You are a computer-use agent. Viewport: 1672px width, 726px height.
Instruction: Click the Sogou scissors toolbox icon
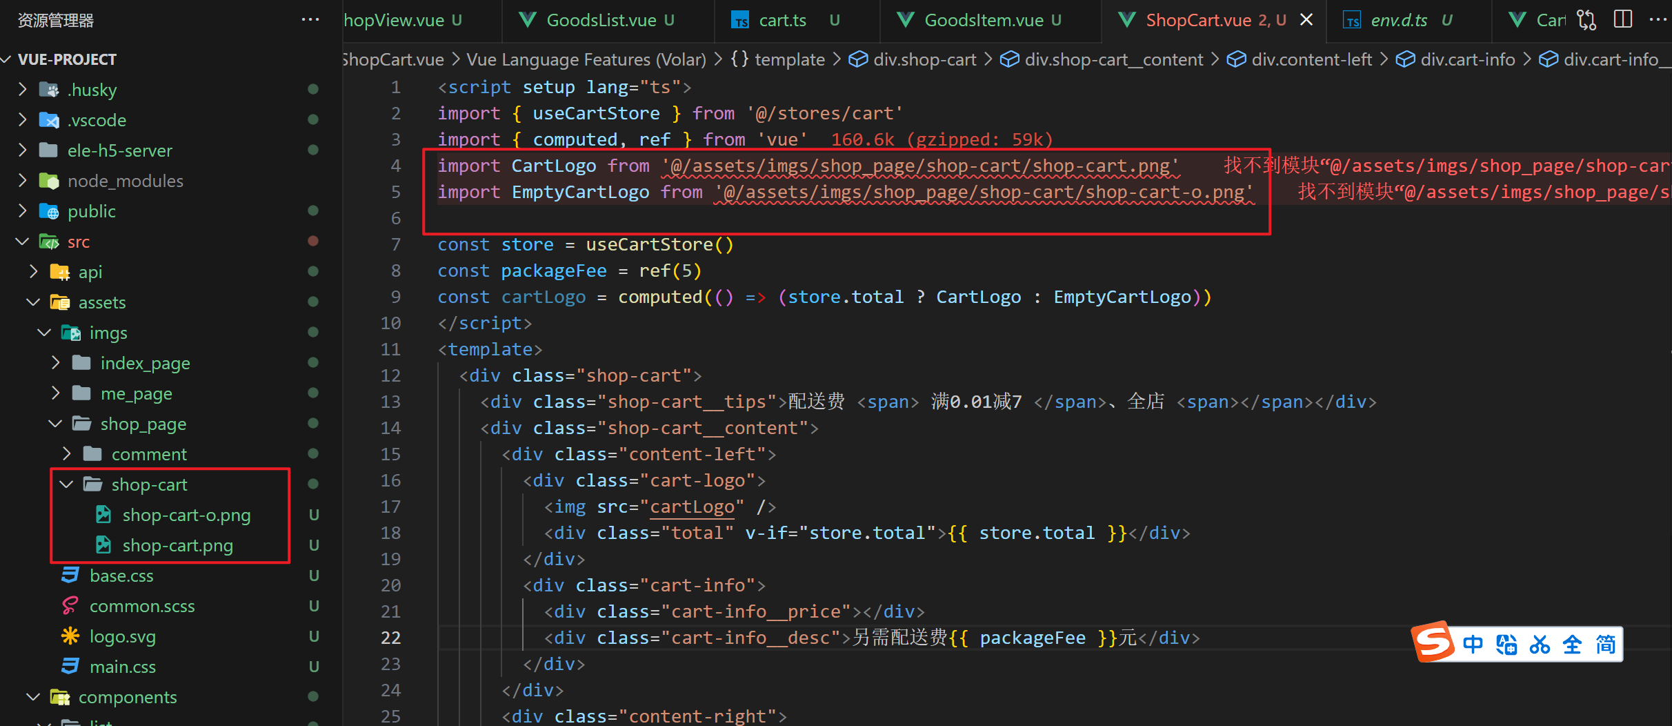1540,645
